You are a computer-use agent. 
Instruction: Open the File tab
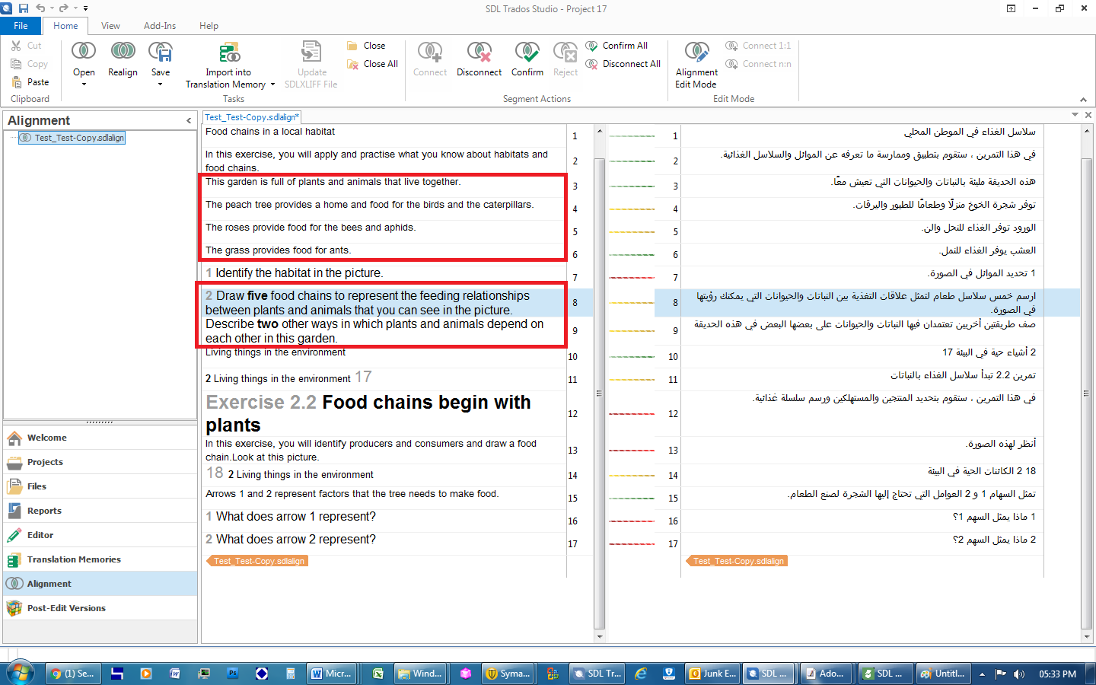pos(21,26)
